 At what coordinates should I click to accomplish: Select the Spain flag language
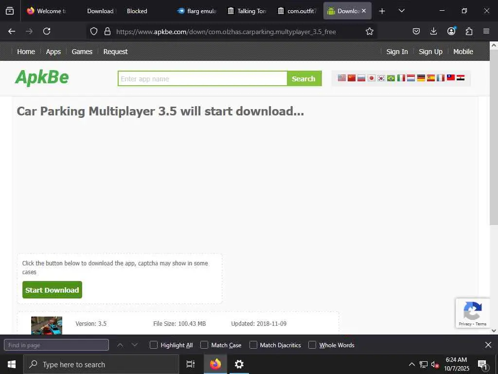(431, 78)
